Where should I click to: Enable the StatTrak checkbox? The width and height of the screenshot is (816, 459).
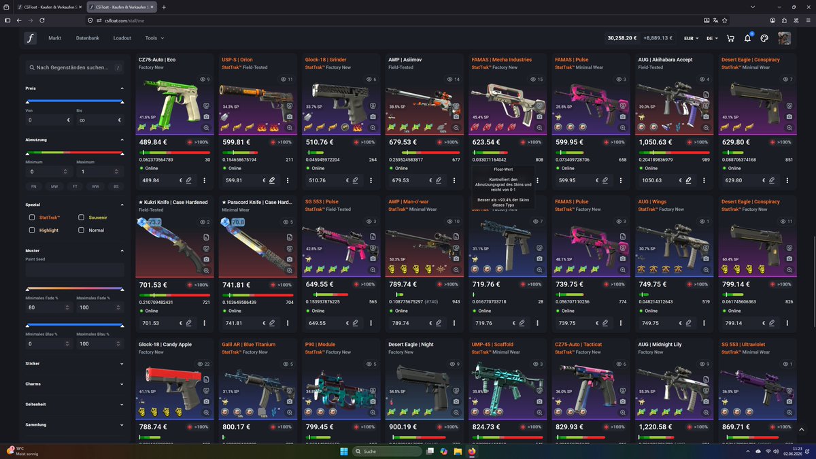click(x=32, y=218)
